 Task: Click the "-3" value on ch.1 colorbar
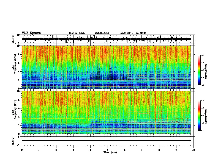tap(203, 55)
